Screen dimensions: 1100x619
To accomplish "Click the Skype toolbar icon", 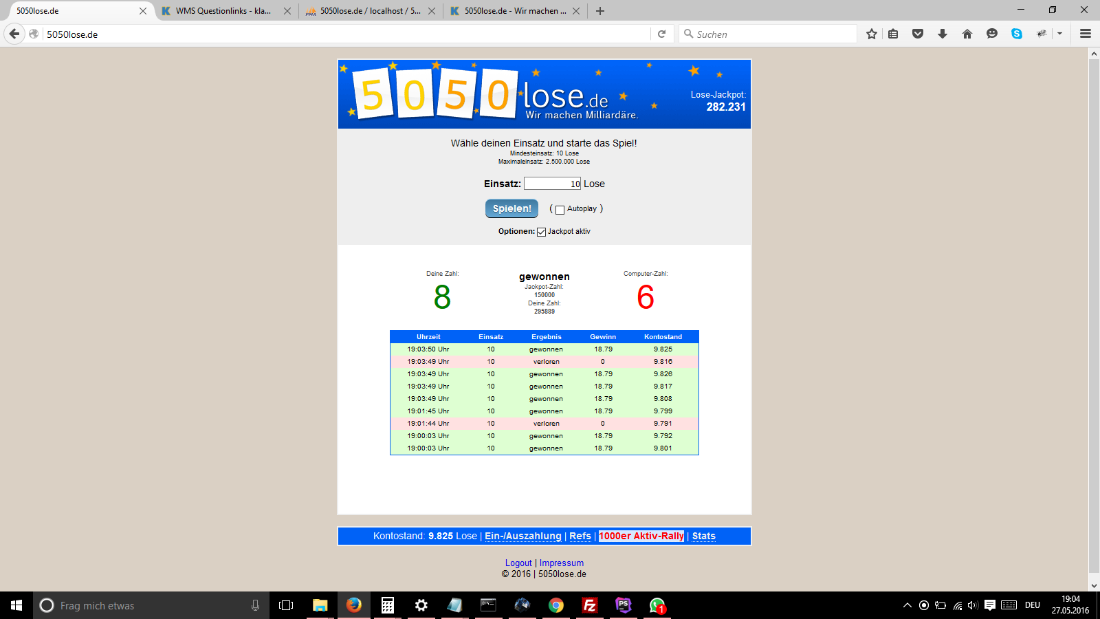I will [x=1017, y=34].
